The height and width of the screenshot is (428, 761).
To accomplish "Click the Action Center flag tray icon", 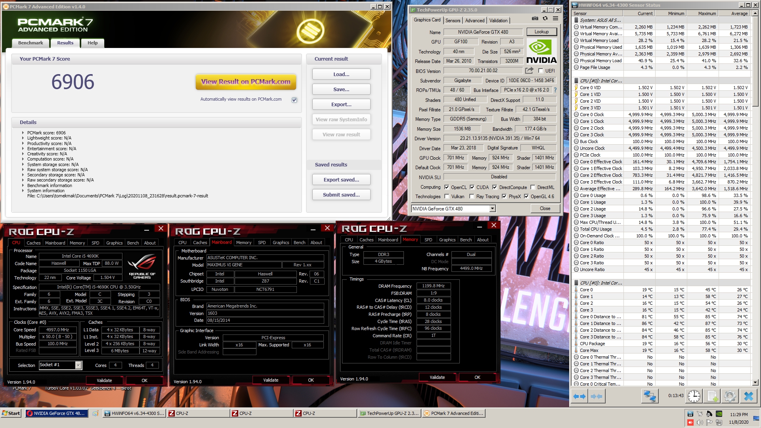I will coord(709,422).
